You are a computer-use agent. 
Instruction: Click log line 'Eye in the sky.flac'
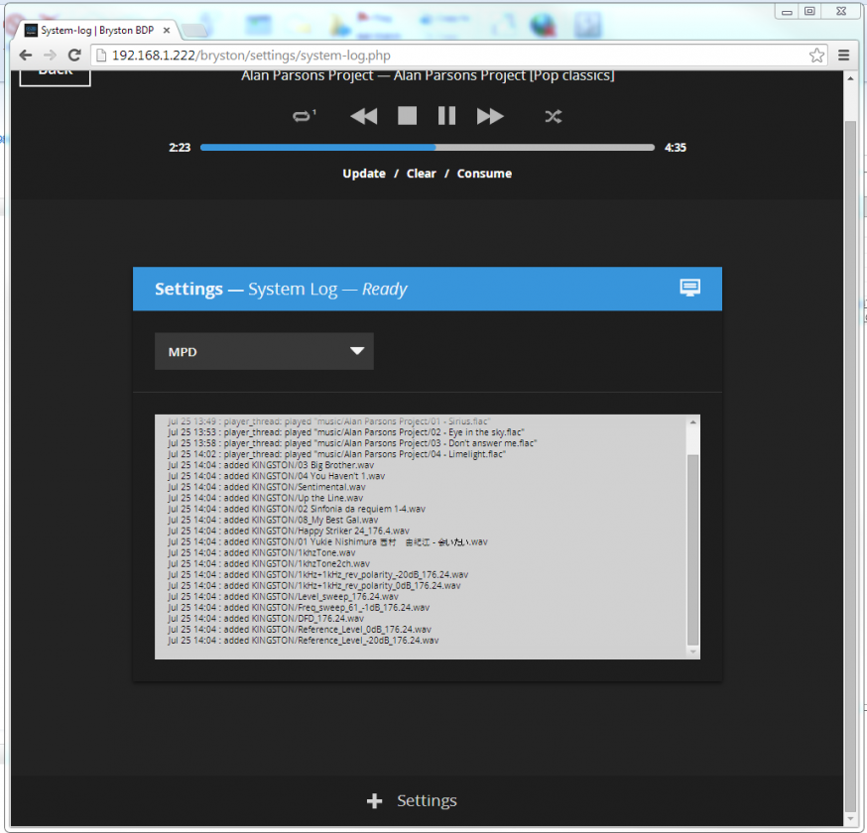pyautogui.click(x=345, y=432)
